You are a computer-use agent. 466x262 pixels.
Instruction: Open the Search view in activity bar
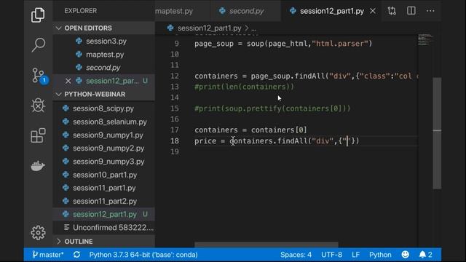click(x=38, y=45)
